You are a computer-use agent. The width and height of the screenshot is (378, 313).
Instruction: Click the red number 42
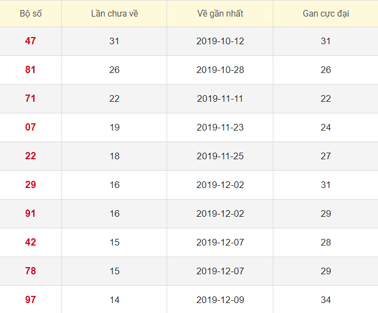(30, 242)
